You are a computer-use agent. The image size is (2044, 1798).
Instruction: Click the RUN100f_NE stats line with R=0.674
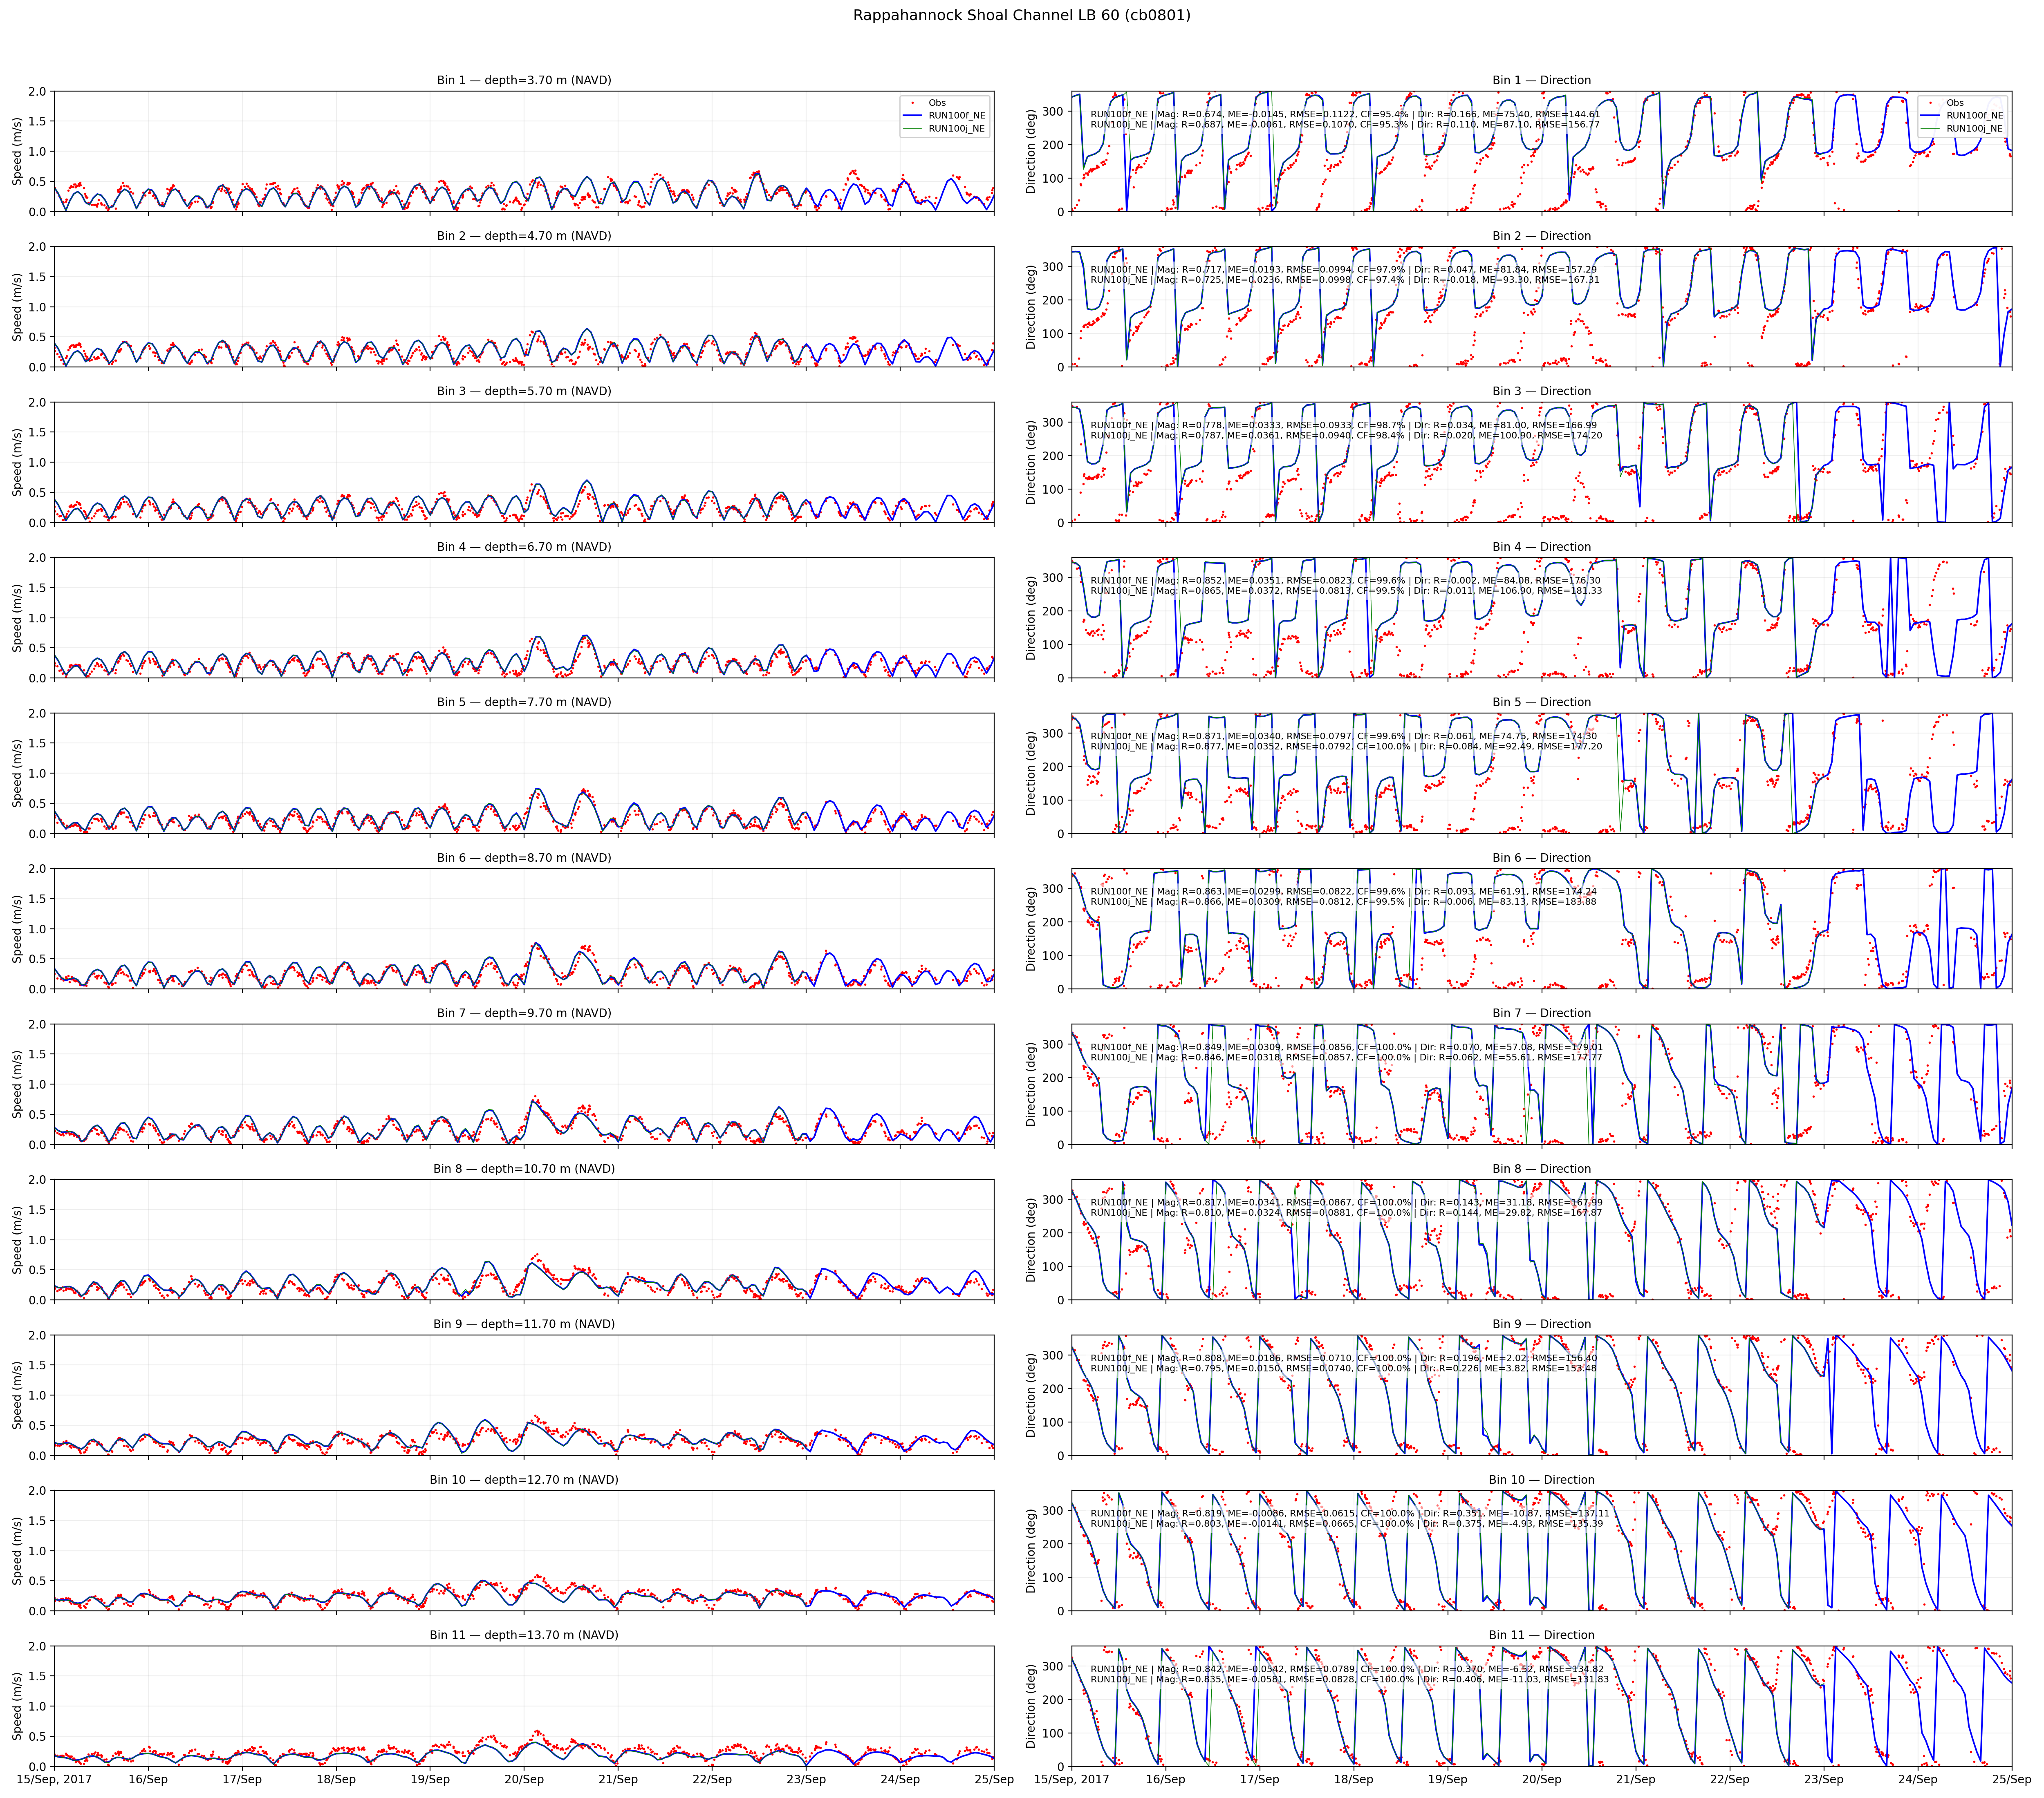pyautogui.click(x=1345, y=114)
